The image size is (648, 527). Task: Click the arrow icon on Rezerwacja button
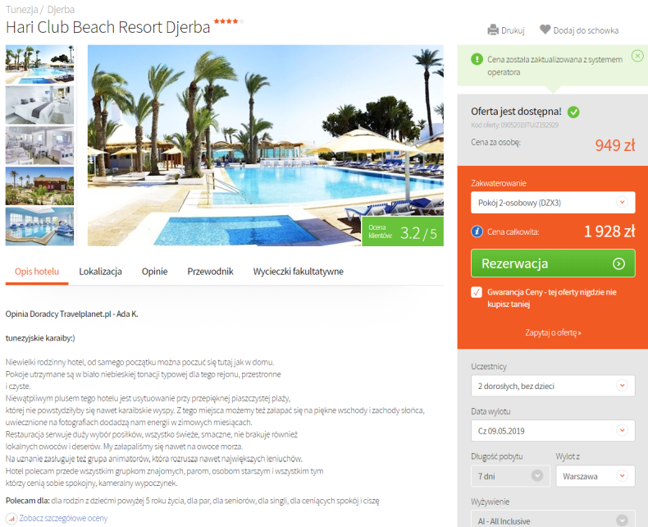[618, 263]
